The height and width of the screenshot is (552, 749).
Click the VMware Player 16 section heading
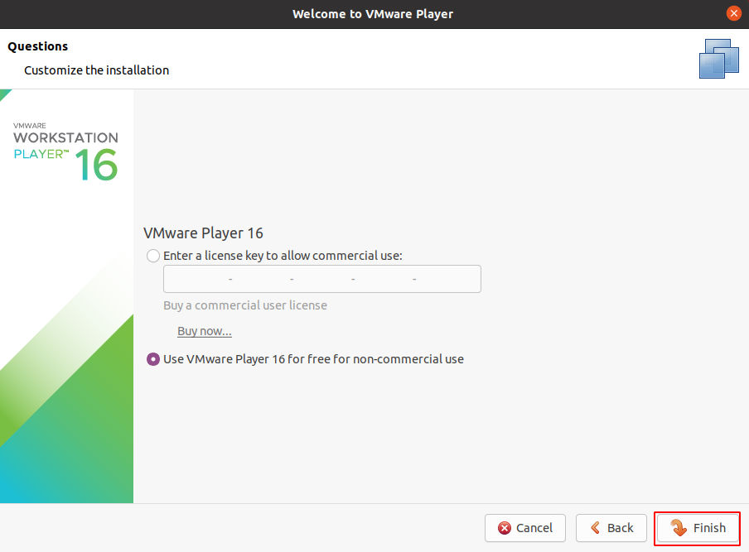coord(203,233)
